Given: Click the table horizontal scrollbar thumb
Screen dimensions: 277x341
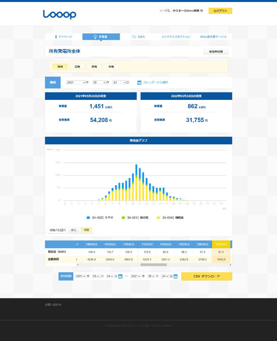Looking at the screenshot, I should [x=154, y=265].
